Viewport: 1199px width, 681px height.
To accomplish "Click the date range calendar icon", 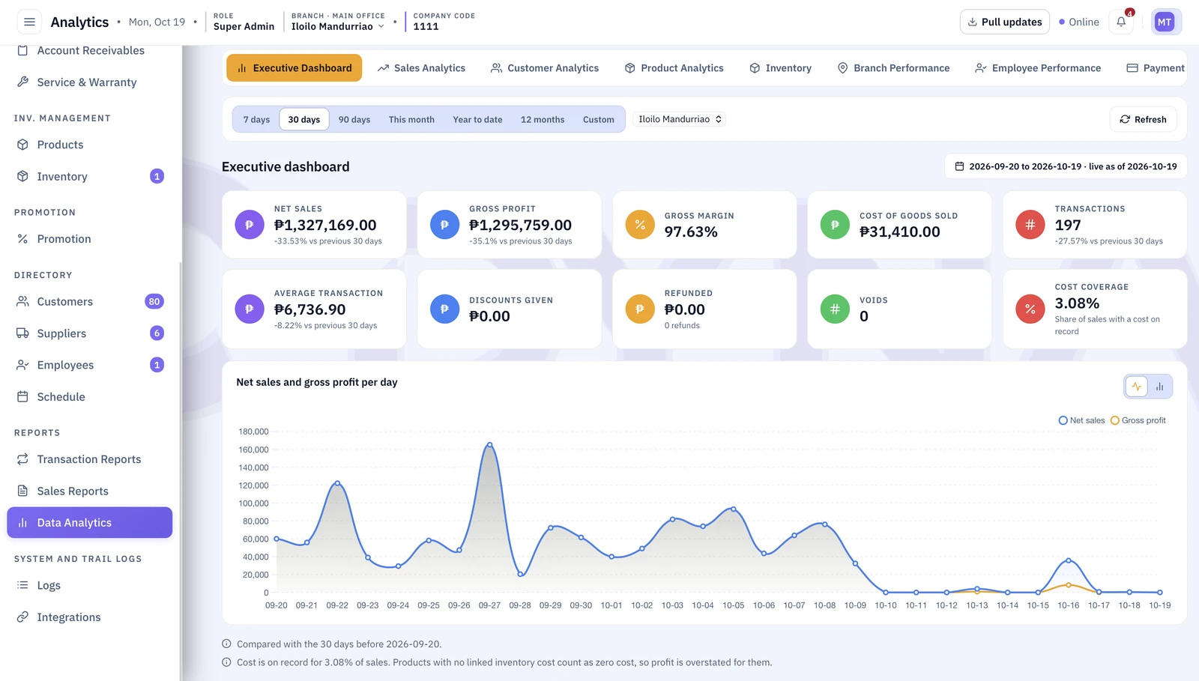I will pos(959,166).
